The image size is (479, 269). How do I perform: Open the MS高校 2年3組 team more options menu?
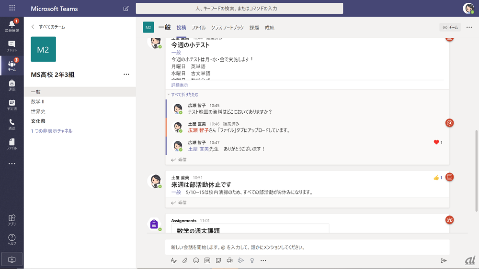[126, 75]
